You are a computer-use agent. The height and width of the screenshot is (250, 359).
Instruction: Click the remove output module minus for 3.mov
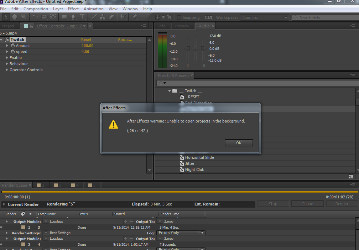[x=131, y=239]
